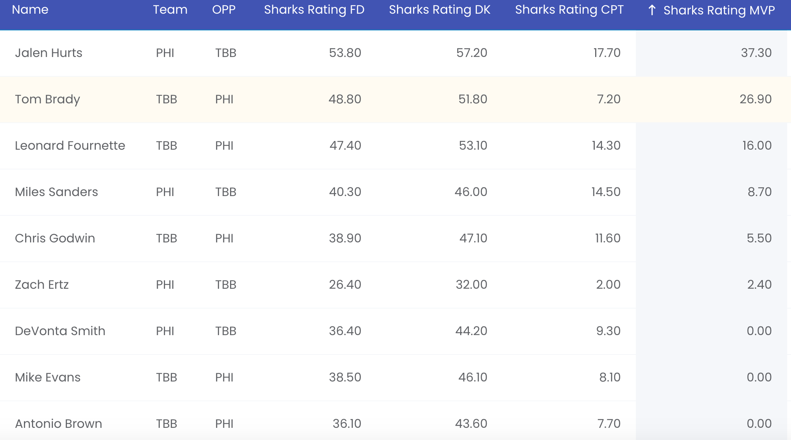This screenshot has height=440, width=791.
Task: Click DeVonta Smith in the table
Action: point(60,331)
